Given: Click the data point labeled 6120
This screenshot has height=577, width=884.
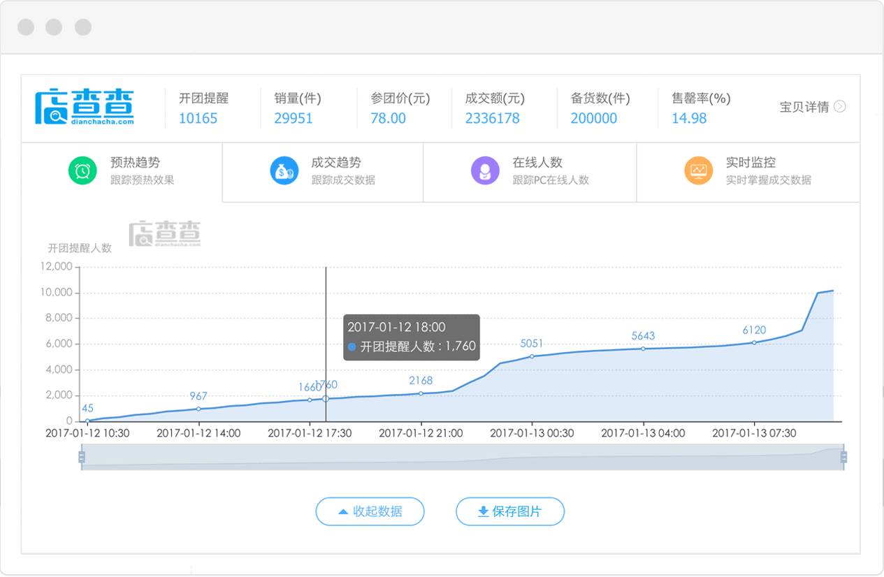Looking at the screenshot, I should (x=754, y=342).
